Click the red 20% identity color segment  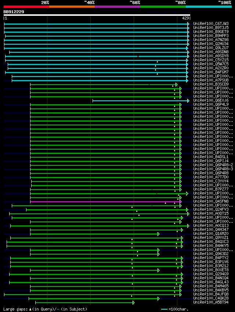[26, 7]
